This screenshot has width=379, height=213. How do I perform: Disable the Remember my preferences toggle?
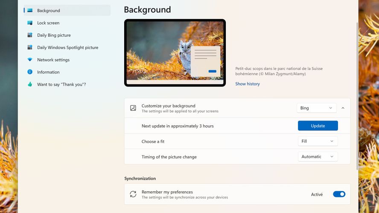(x=339, y=194)
